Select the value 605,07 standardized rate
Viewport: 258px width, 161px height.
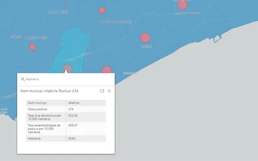(x=73, y=125)
